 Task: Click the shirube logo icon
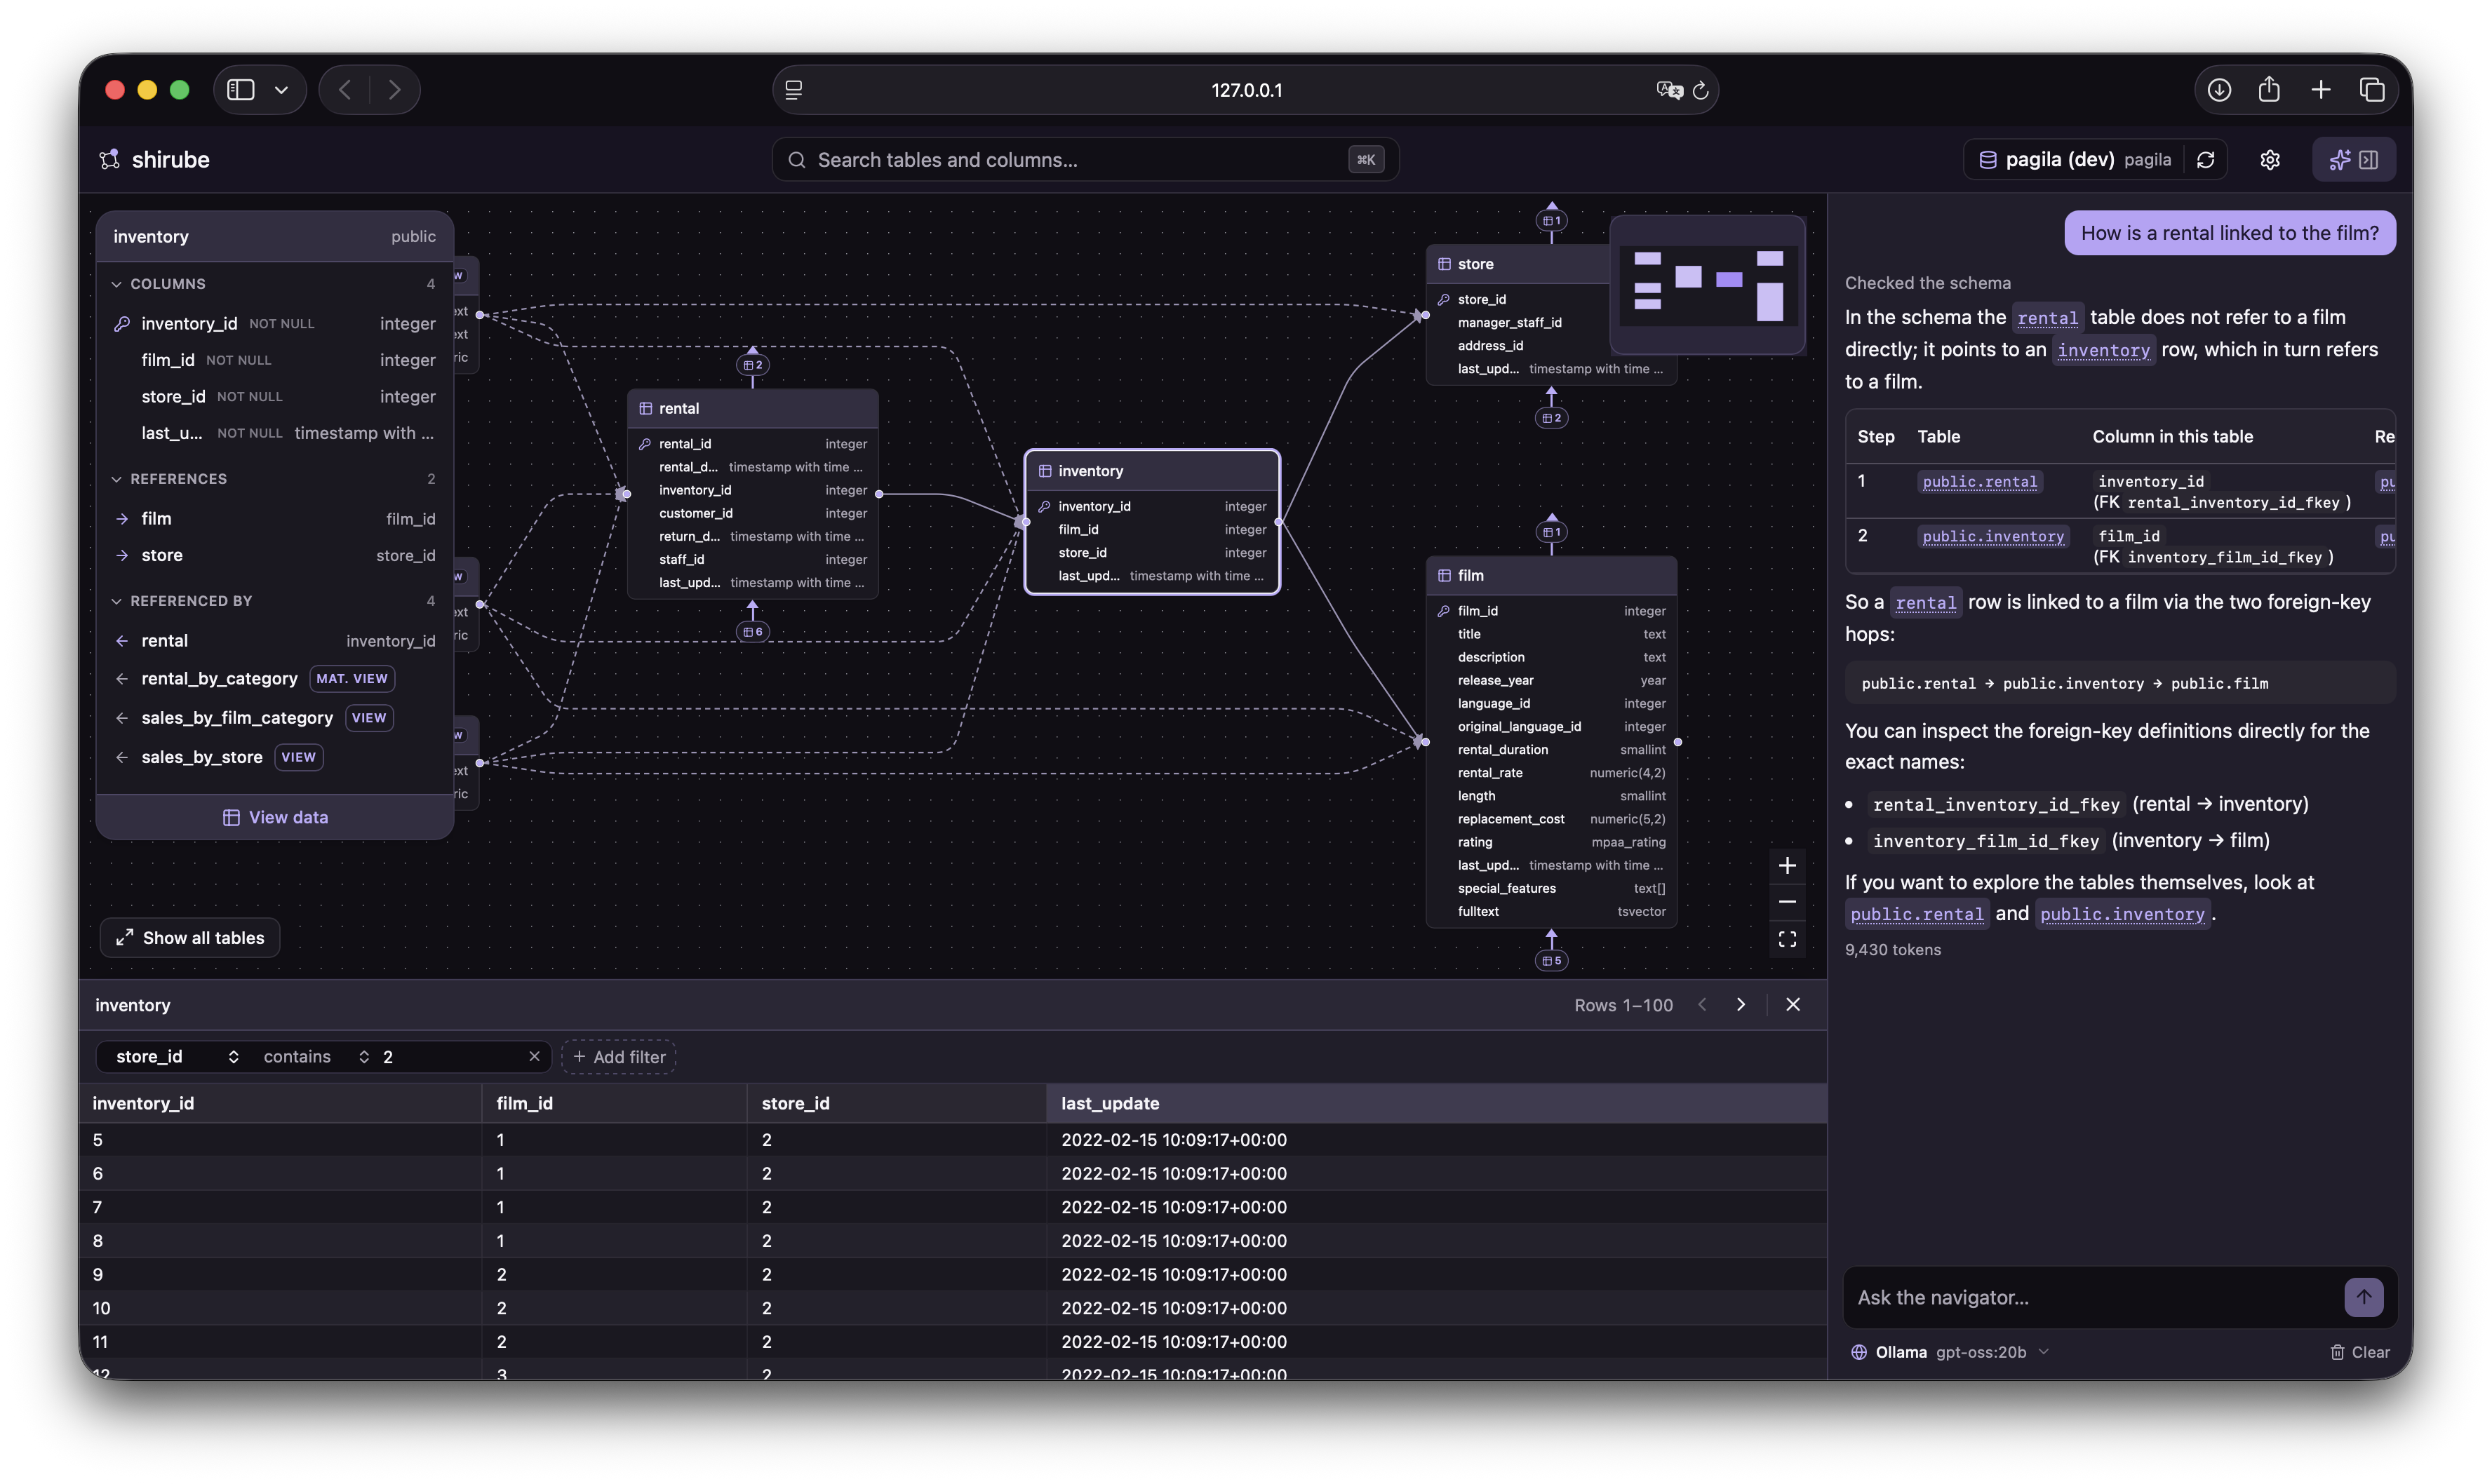tap(109, 159)
